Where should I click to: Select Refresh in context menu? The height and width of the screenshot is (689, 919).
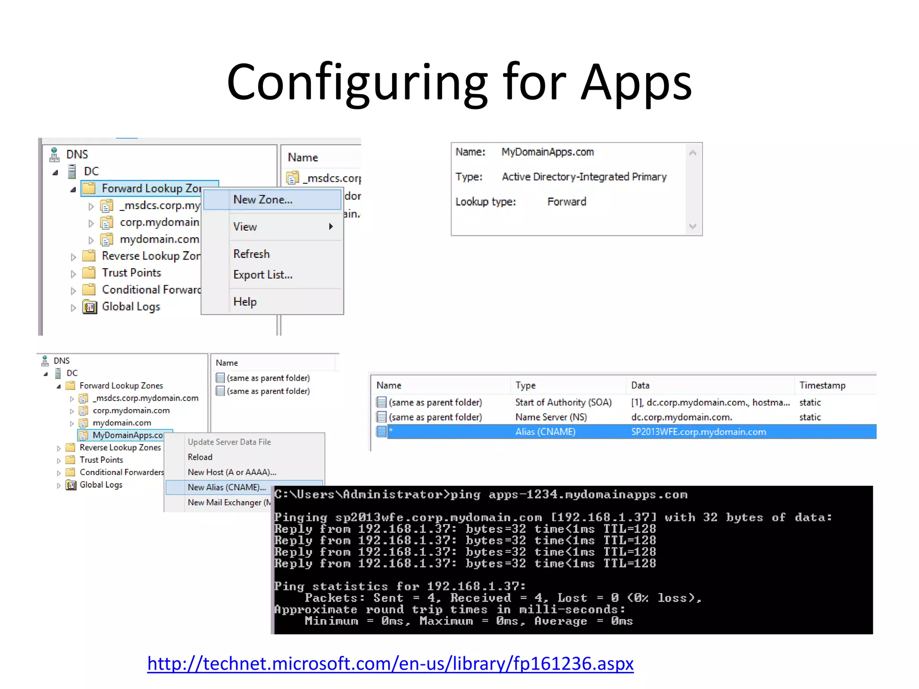click(x=272, y=254)
